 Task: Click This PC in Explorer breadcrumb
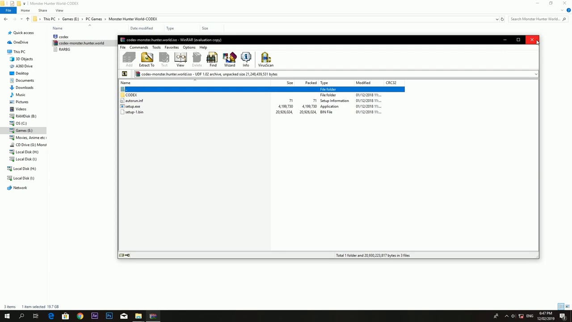point(49,19)
